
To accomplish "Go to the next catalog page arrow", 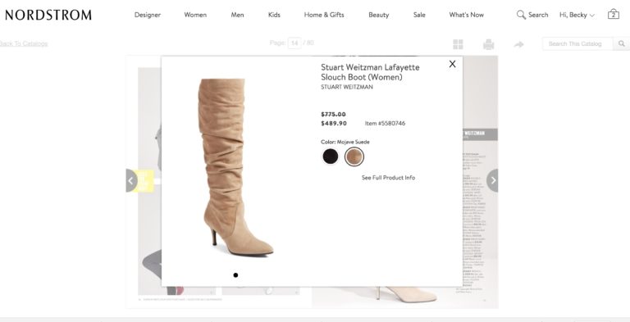I will pyautogui.click(x=492, y=181).
